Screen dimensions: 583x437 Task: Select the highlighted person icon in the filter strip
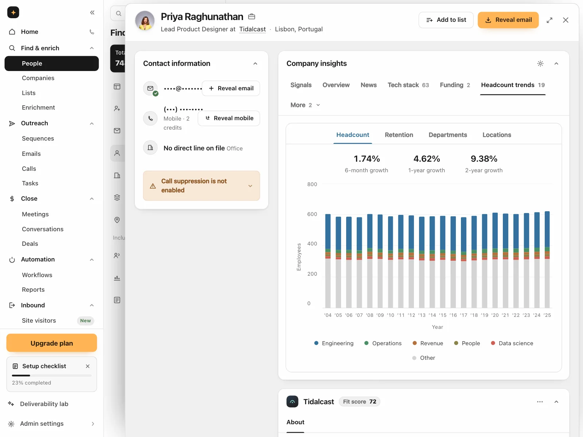tap(117, 153)
